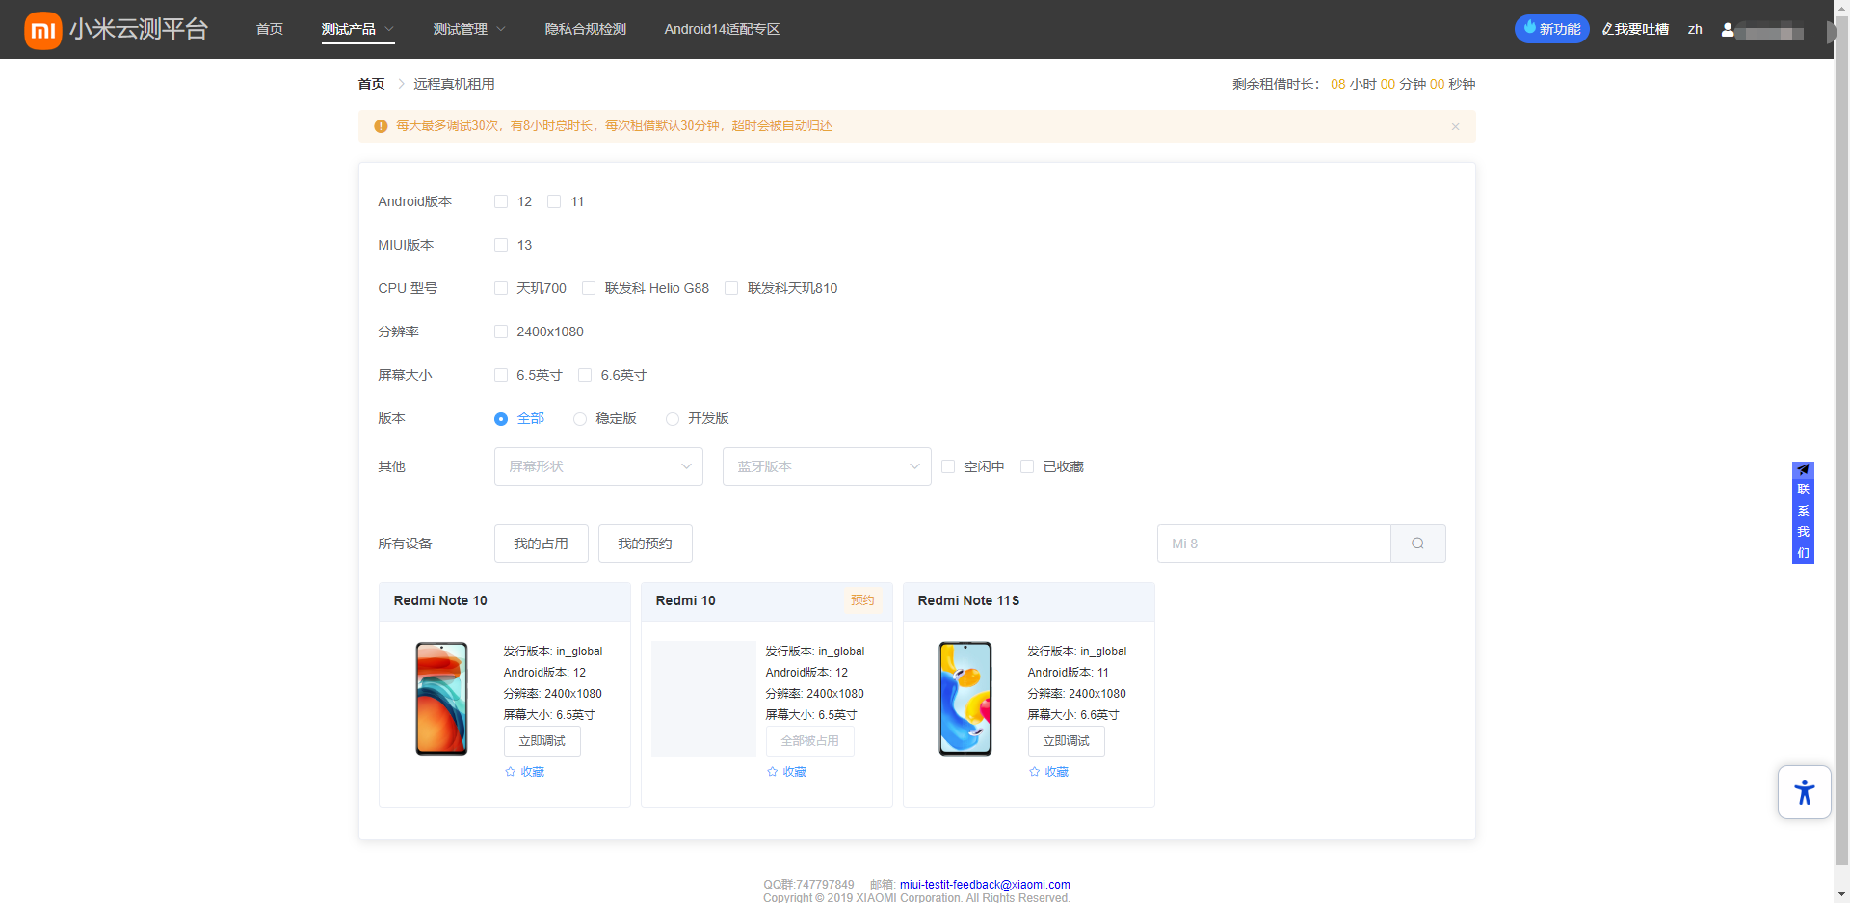Click the feedback email link
This screenshot has height=903, width=1850.
(985, 885)
